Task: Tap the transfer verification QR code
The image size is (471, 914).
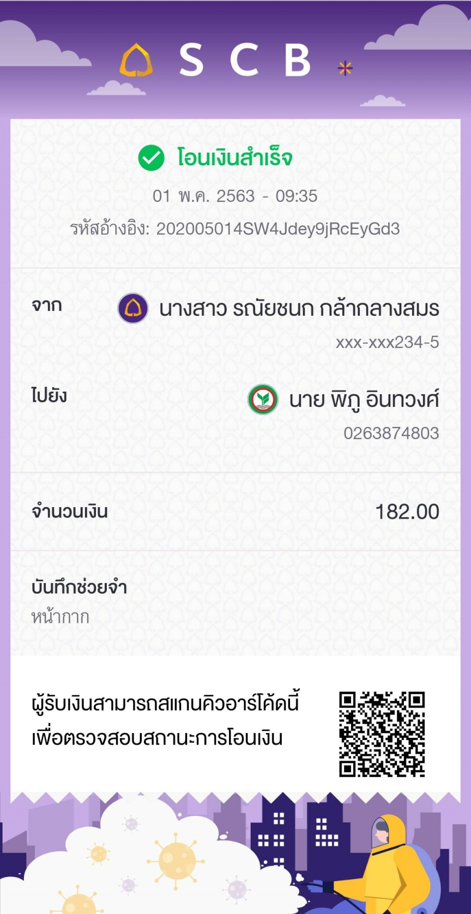Action: click(x=382, y=734)
